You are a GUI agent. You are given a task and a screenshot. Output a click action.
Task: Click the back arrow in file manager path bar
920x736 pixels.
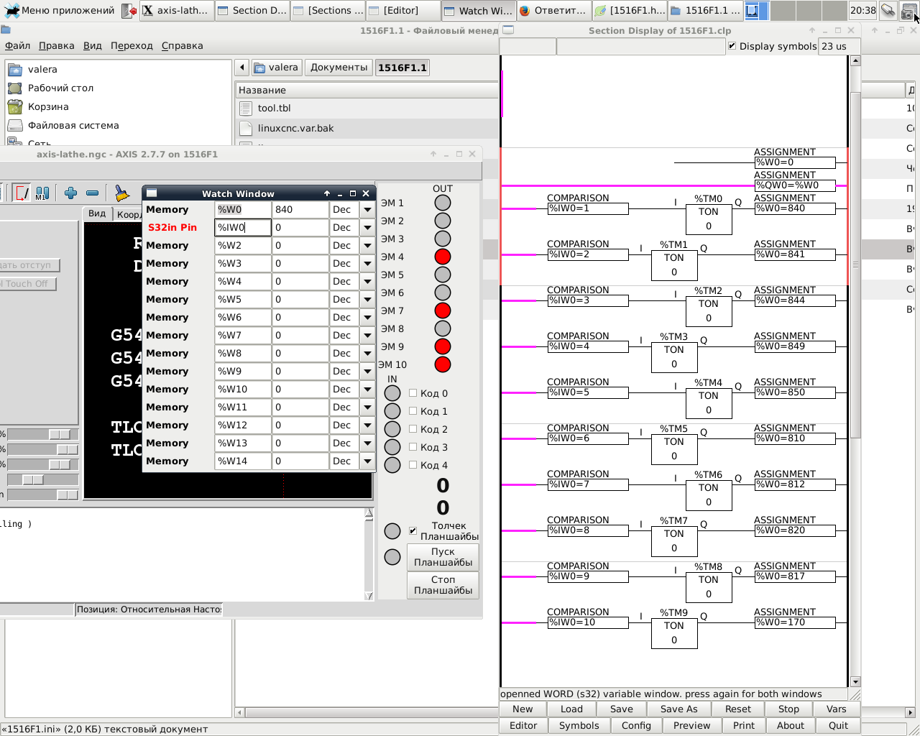point(242,68)
